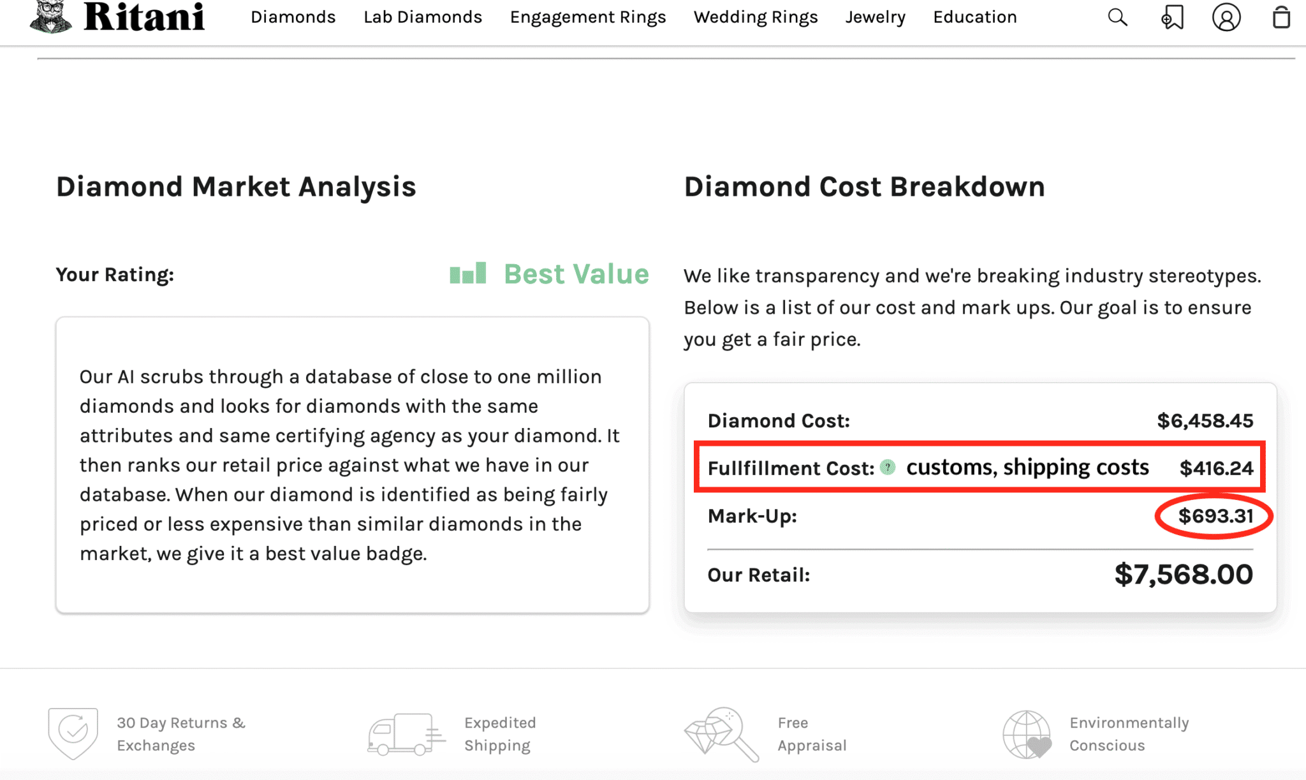1306x780 pixels.
Task: Open the shopping bag icon
Action: pos(1281,17)
